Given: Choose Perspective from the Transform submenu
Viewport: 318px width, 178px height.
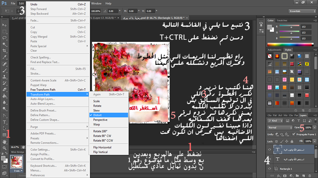Looking at the screenshot, I should [100, 120].
